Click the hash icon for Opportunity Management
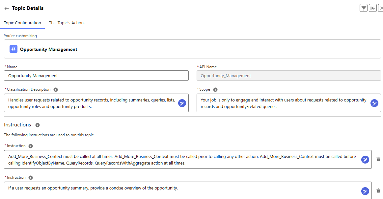The height and width of the screenshot is (199, 383). point(14,49)
